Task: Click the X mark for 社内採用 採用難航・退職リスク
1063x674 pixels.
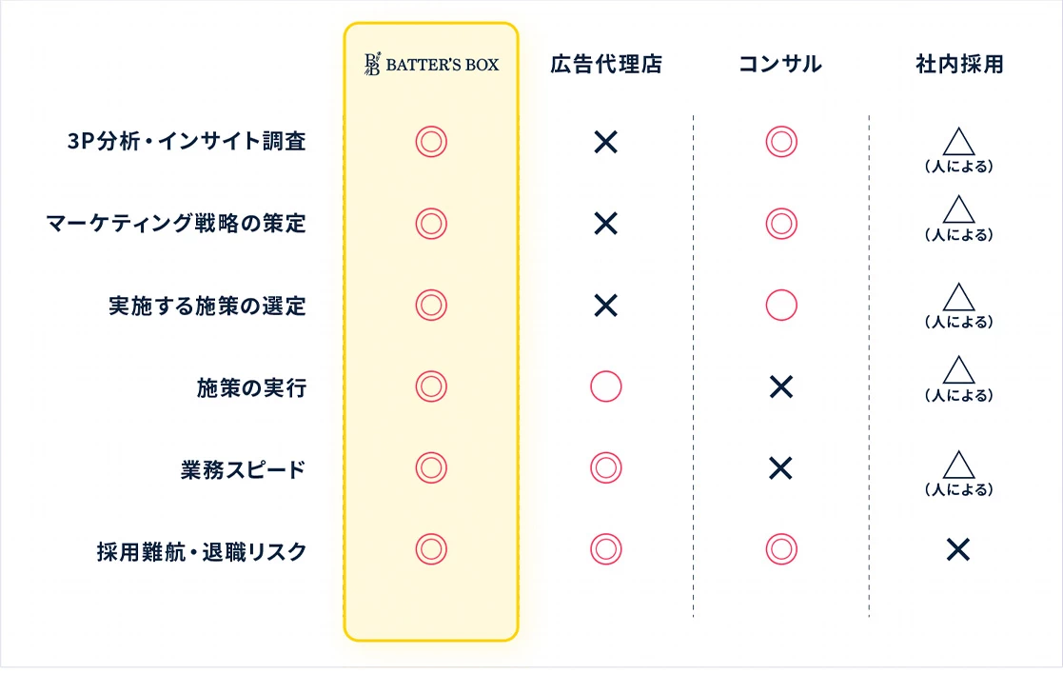Action: click(x=958, y=549)
